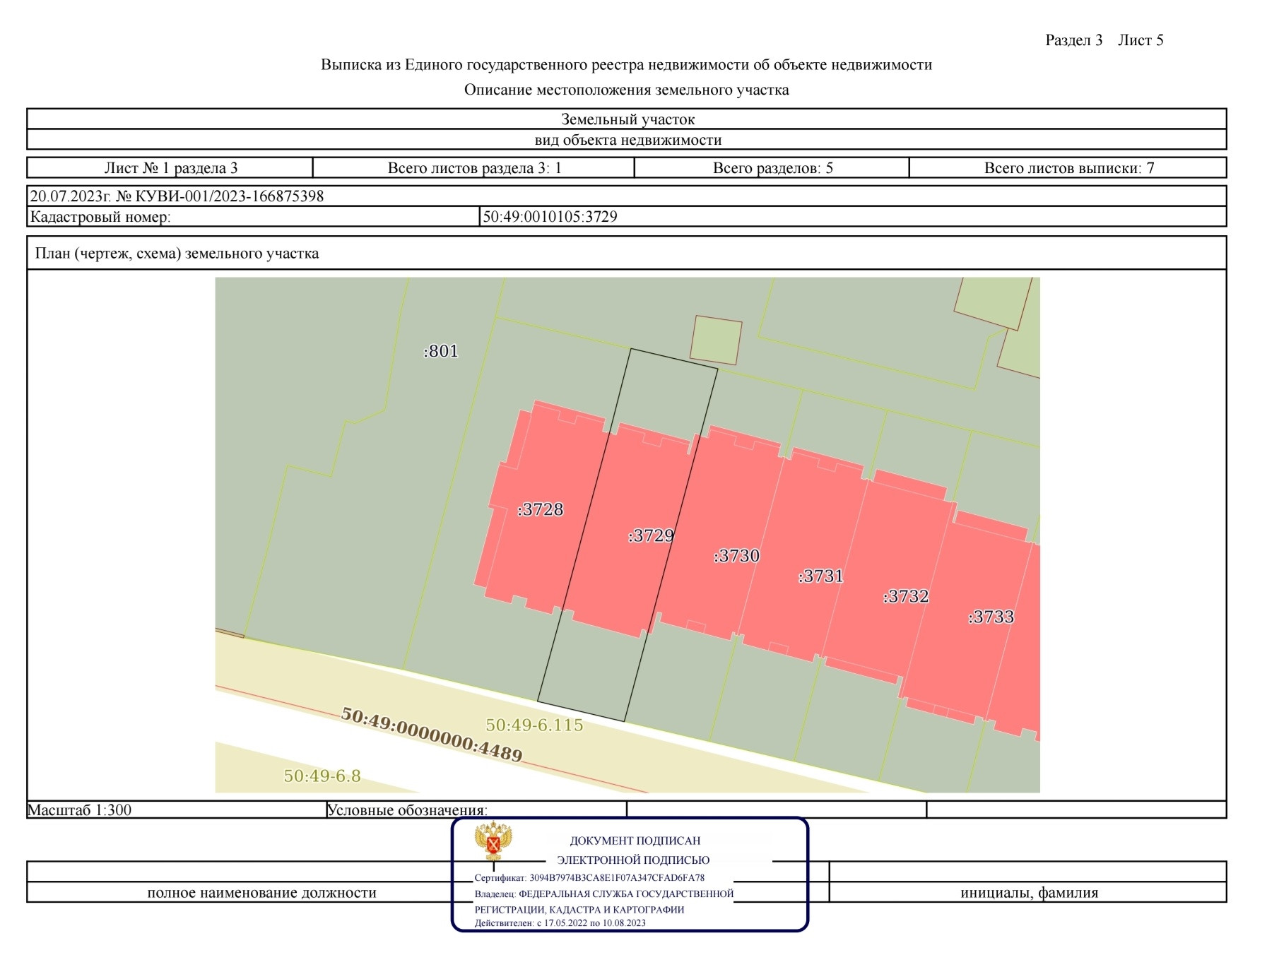Click parcel label :3733 on the plan
The width and height of the screenshot is (1267, 967).
click(x=991, y=617)
